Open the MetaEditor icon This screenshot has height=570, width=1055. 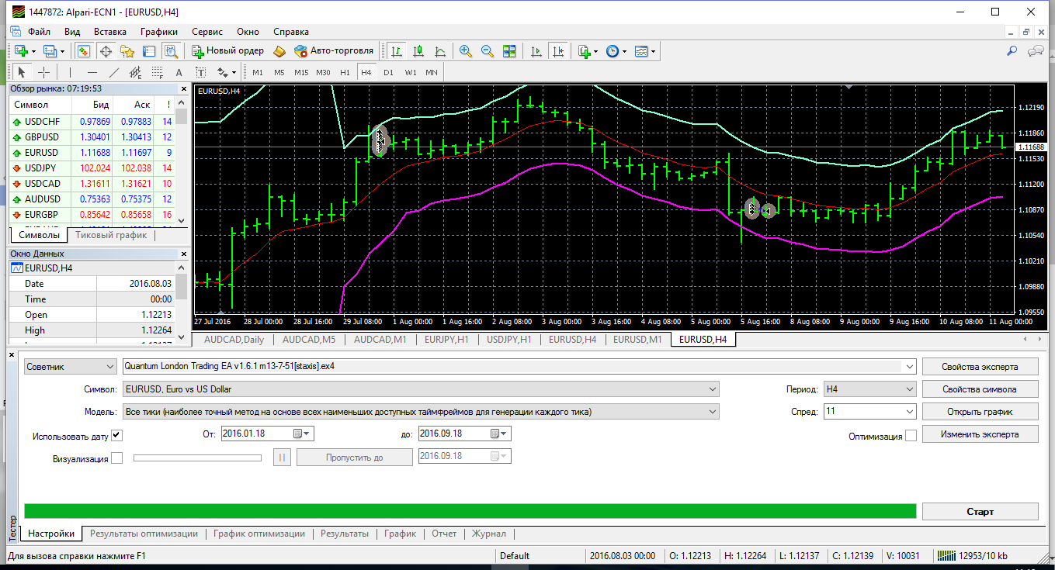[x=279, y=51]
